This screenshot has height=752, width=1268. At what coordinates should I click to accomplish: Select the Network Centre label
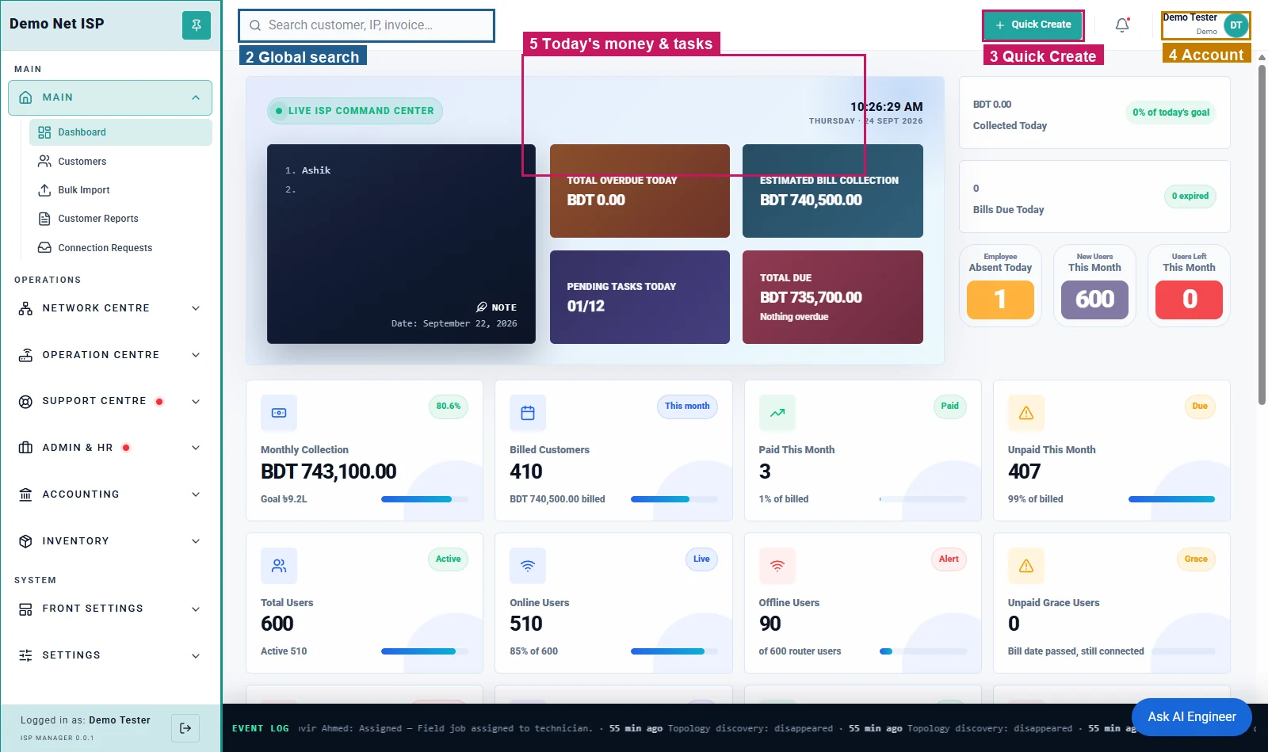click(x=96, y=308)
